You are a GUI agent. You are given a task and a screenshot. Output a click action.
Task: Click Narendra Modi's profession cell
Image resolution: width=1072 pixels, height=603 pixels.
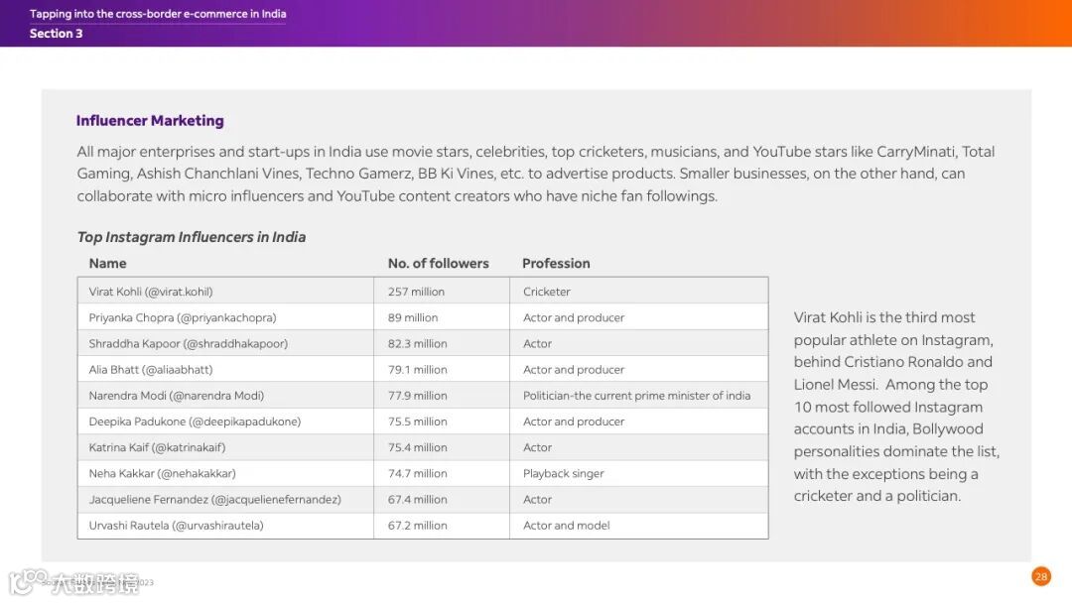tap(636, 396)
